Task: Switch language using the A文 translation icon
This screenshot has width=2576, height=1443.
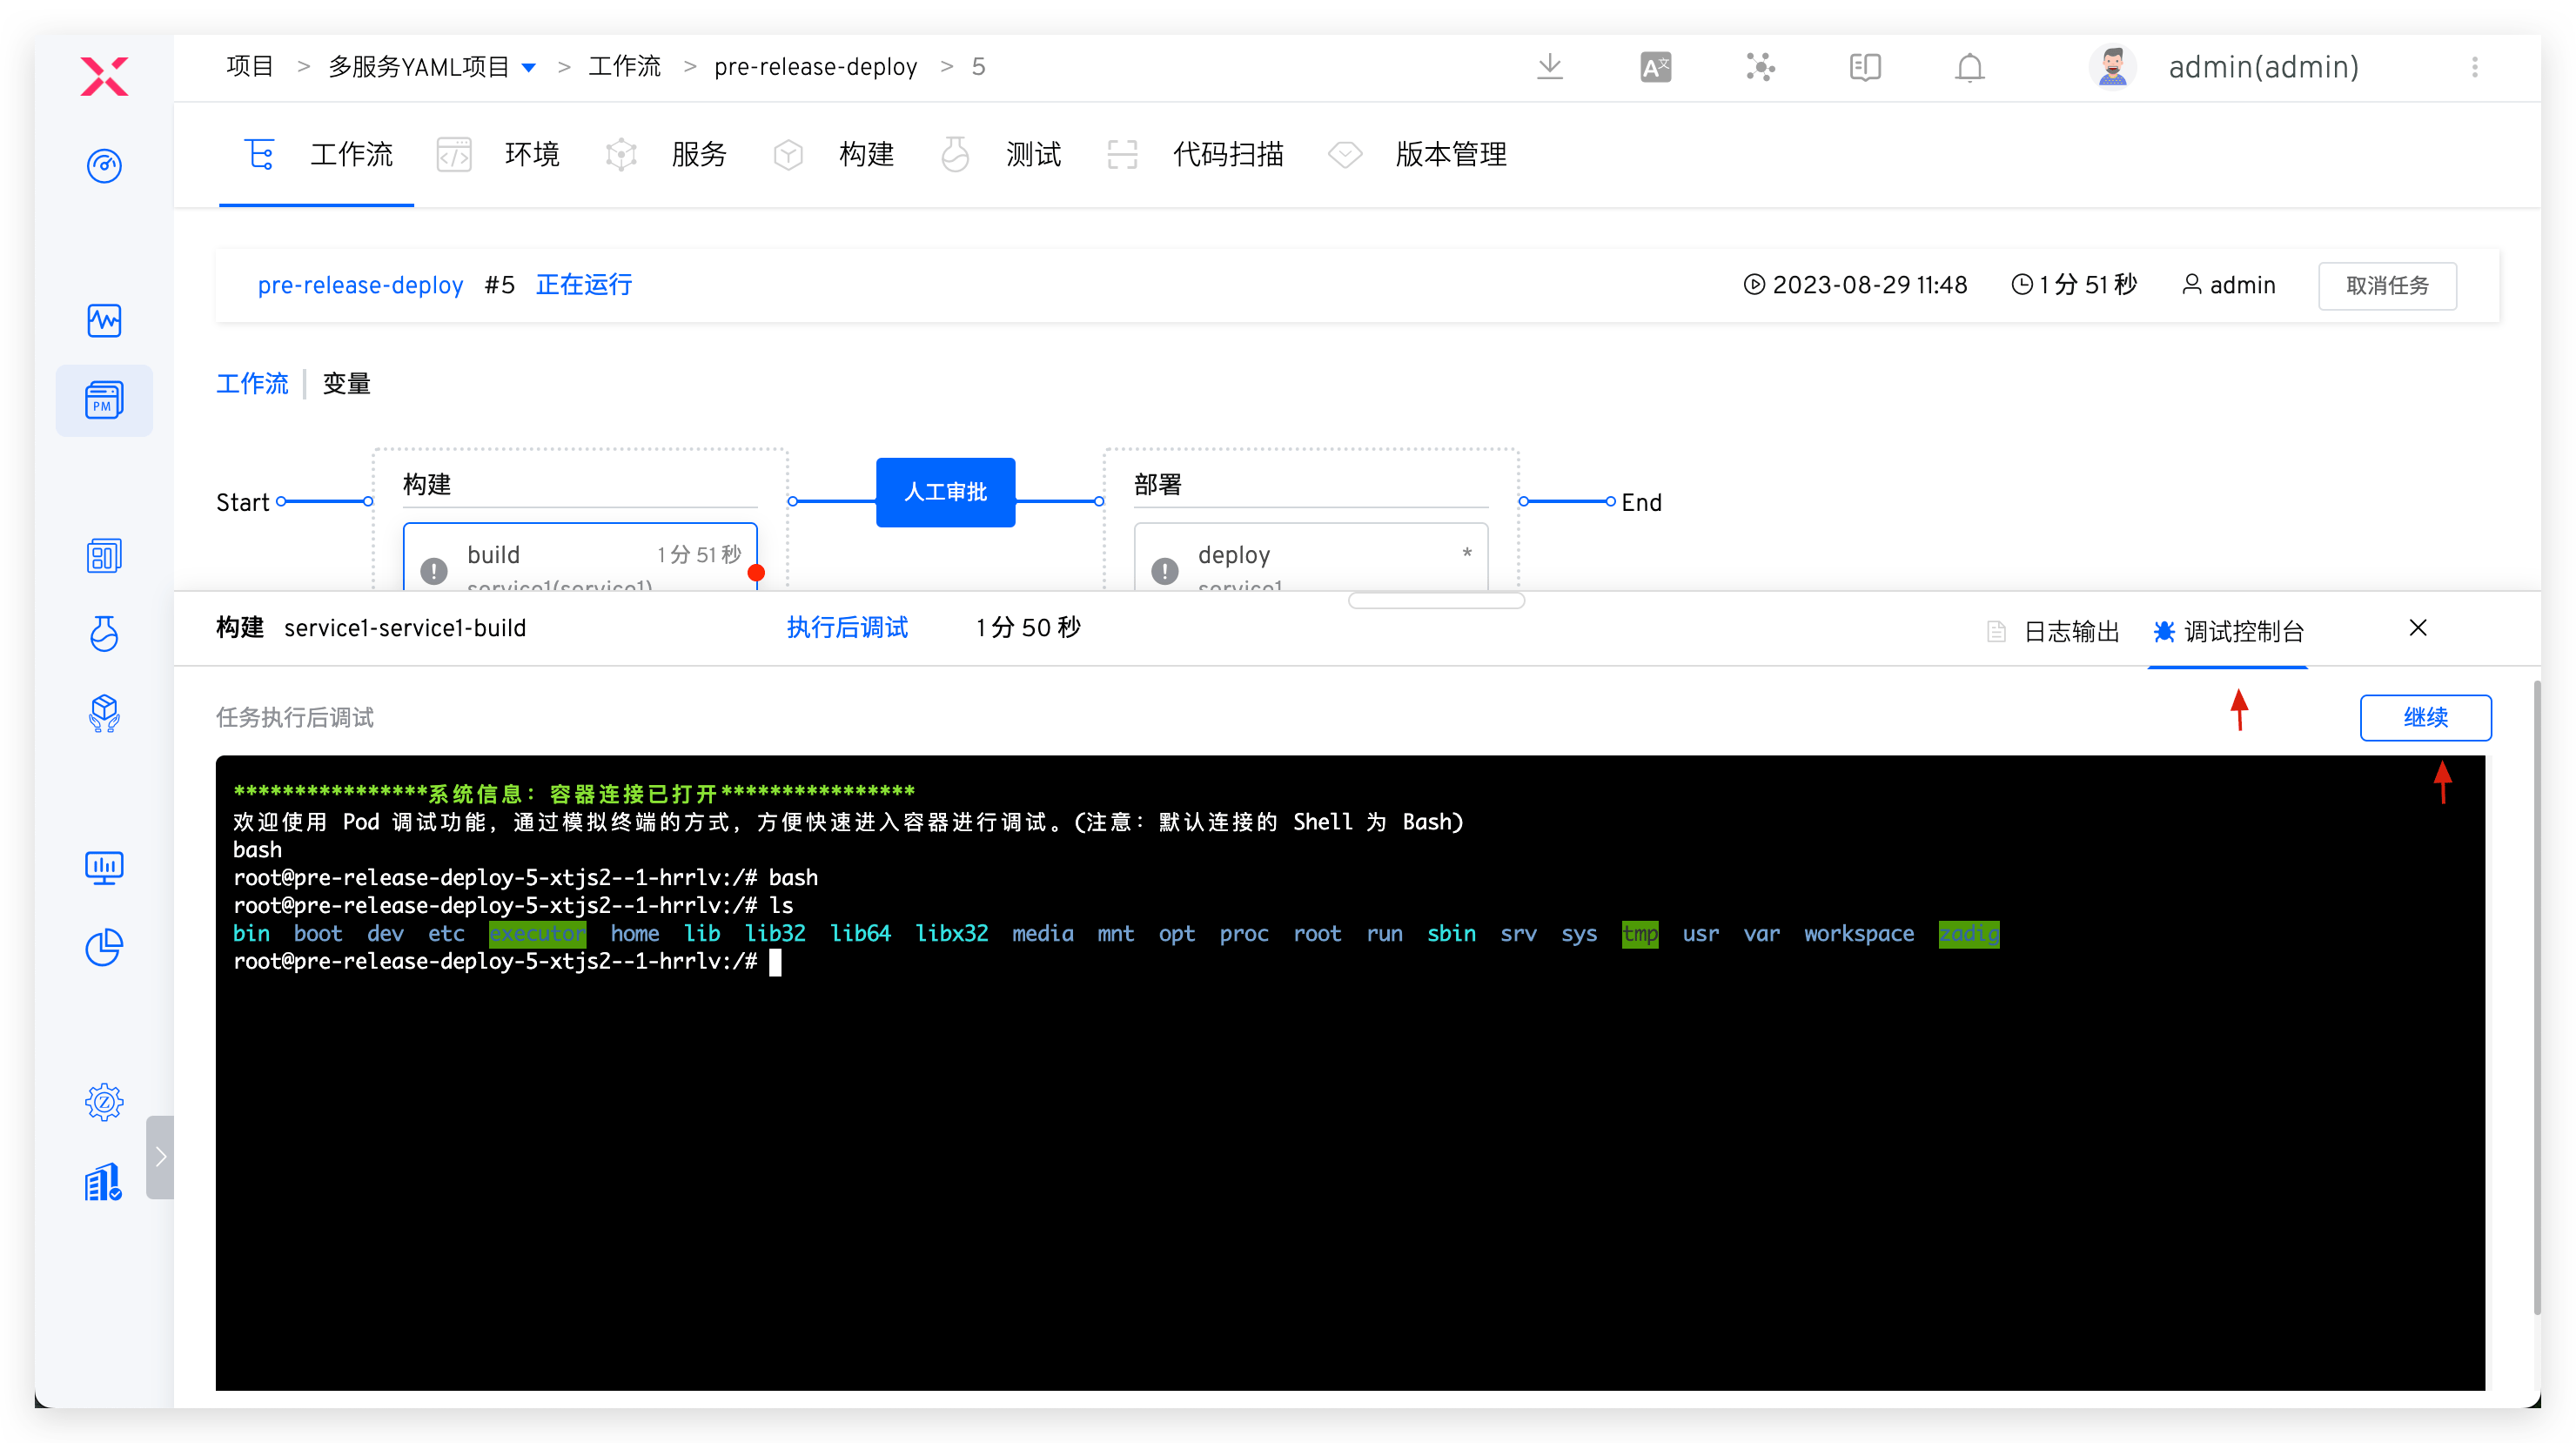Action: click(1654, 66)
